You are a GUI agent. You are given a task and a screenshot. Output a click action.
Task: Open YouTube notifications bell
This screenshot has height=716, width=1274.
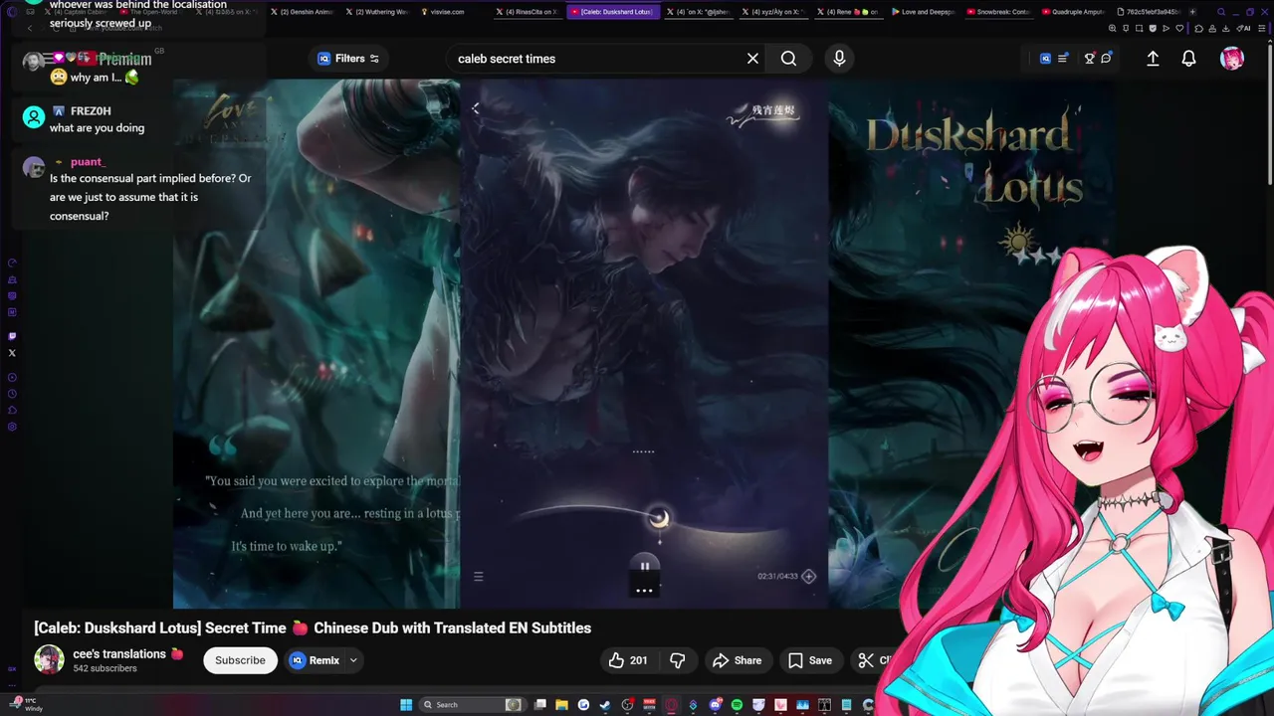coord(1188,59)
